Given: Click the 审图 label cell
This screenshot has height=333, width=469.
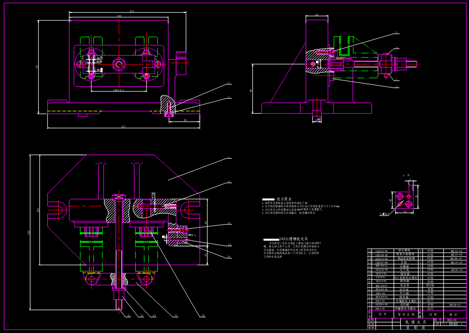Looking at the screenshot, I should (371, 328).
